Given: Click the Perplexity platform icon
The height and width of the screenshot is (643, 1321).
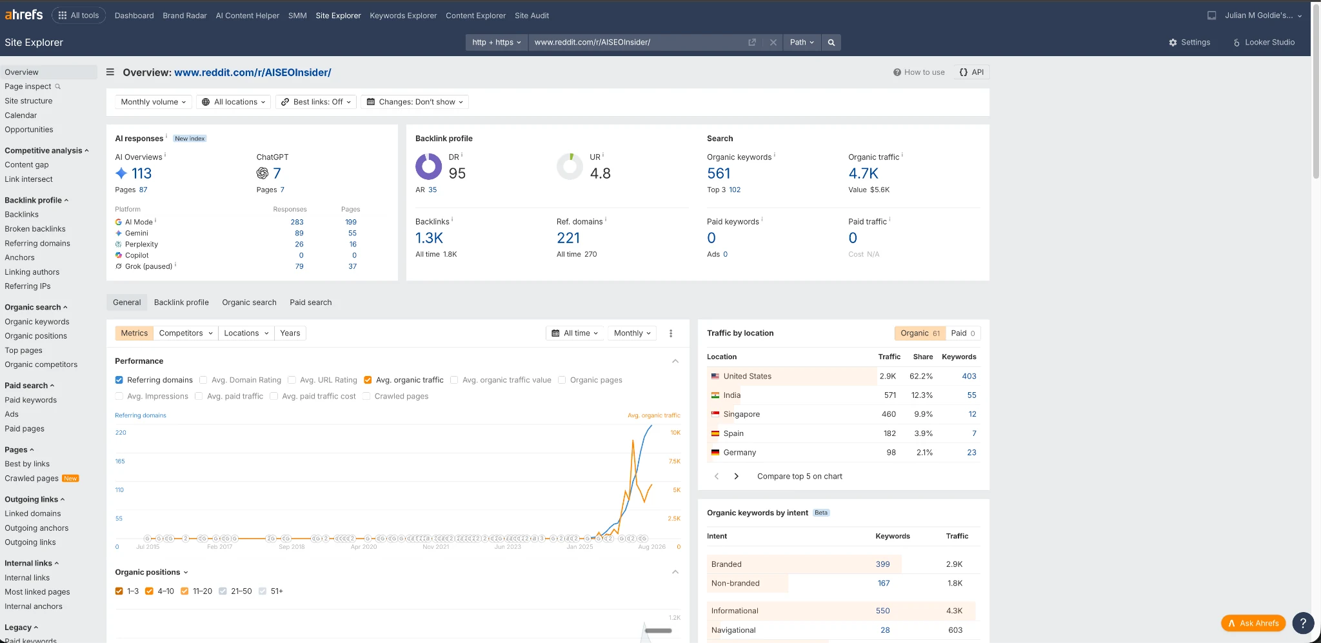Looking at the screenshot, I should click(x=119, y=244).
